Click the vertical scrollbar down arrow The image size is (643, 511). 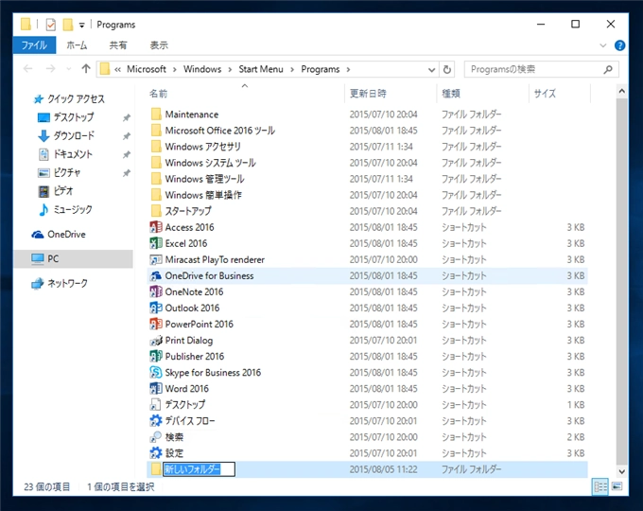(621, 471)
